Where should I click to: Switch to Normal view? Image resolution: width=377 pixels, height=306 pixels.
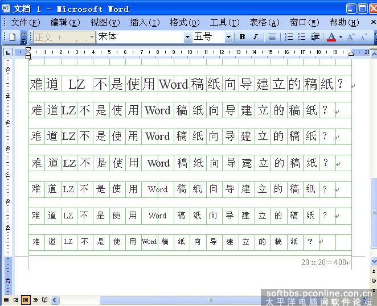6,300
